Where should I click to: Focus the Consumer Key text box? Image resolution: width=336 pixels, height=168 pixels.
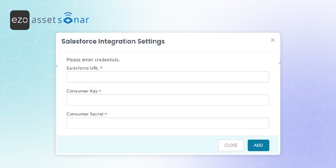(168, 100)
